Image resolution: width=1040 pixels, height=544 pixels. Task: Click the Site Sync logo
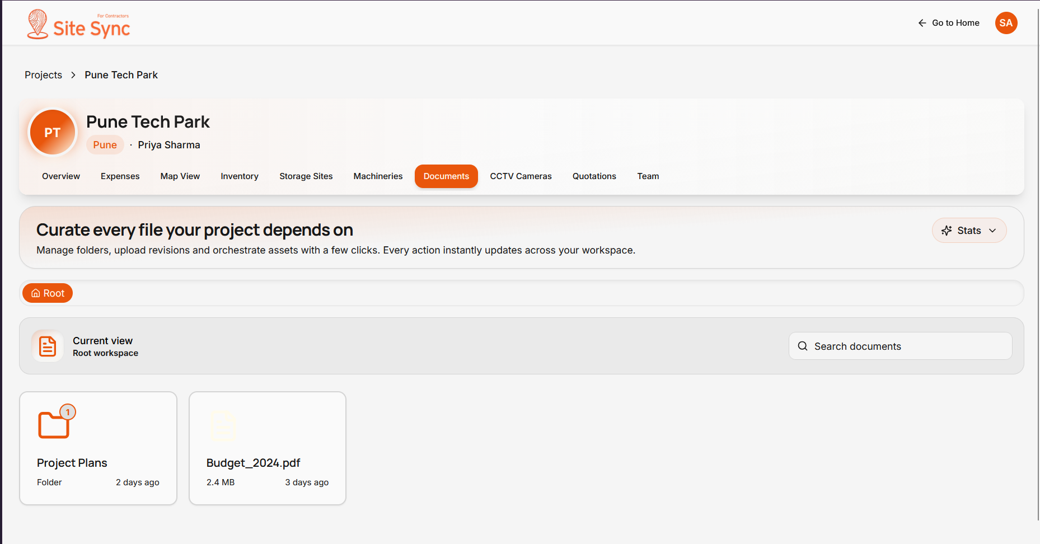pos(78,24)
